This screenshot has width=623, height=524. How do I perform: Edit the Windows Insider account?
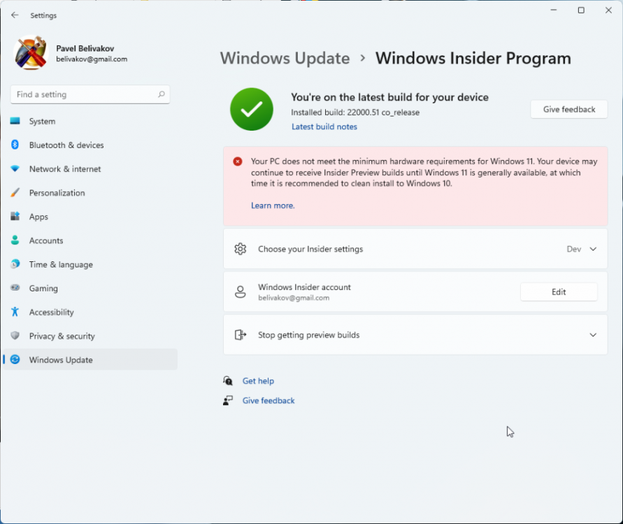(559, 292)
